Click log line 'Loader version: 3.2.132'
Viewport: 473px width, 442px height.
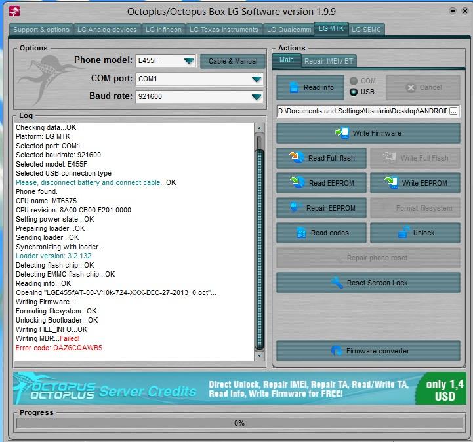pyautogui.click(x=53, y=256)
